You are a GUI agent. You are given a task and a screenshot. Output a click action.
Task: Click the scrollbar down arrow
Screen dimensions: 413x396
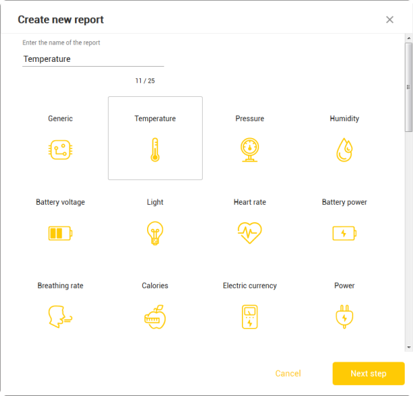click(409, 347)
